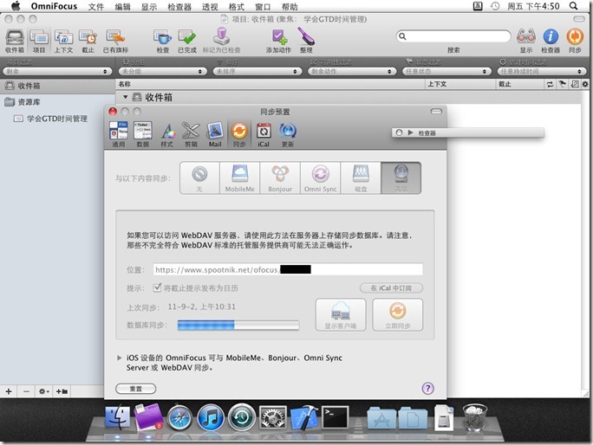Screen dimensions: 593x445
Task: Select Omni Sync option
Action: 321,178
